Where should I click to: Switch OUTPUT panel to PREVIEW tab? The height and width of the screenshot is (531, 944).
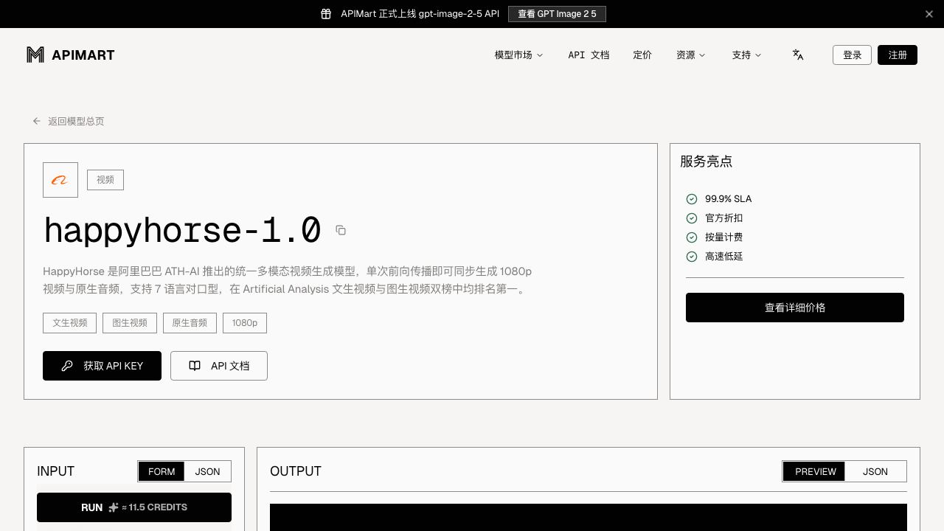pyautogui.click(x=816, y=471)
